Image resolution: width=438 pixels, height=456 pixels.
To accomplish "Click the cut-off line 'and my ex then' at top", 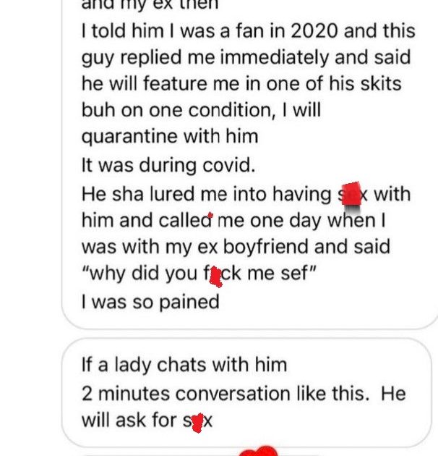I will click(x=150, y=5).
